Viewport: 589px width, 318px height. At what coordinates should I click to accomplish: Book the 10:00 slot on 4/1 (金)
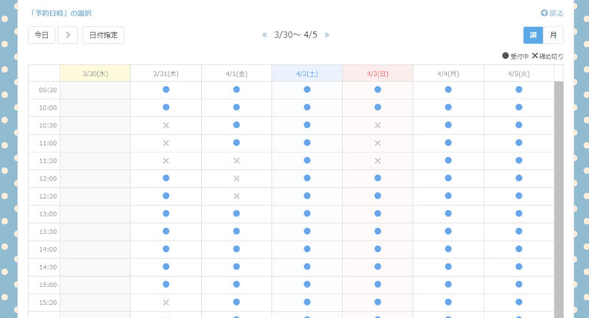(236, 107)
